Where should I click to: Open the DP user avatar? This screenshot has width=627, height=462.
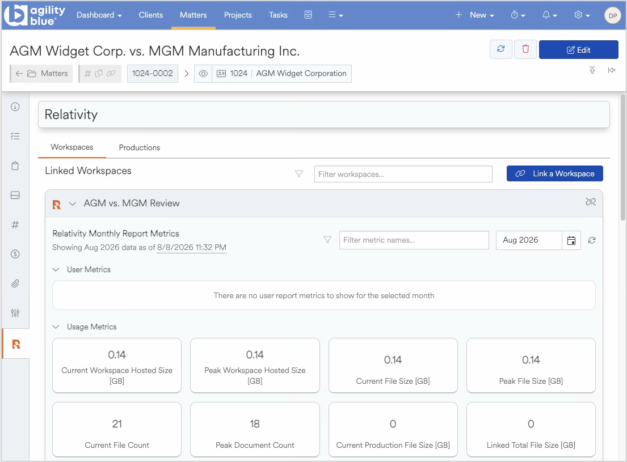(x=612, y=15)
